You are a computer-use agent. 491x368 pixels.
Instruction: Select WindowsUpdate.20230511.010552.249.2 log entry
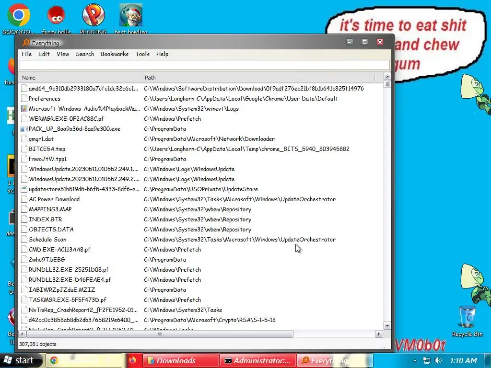(x=83, y=179)
